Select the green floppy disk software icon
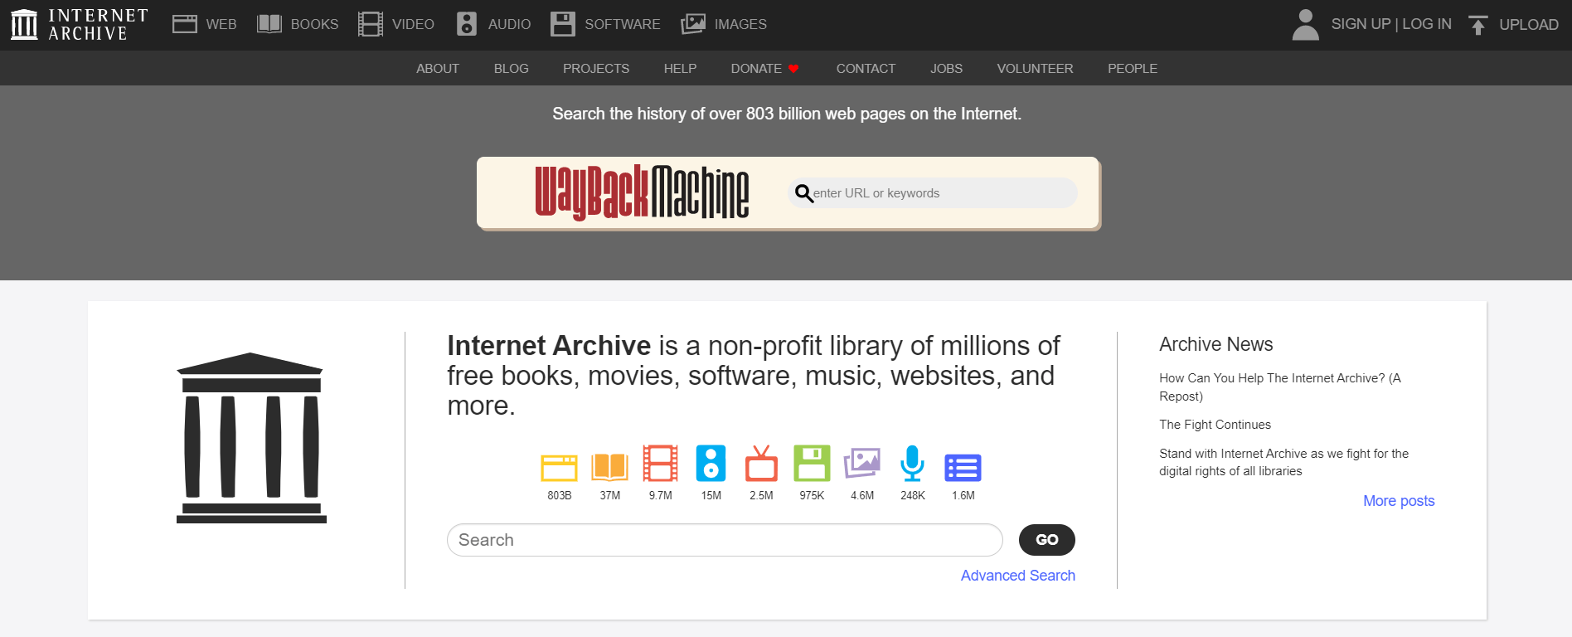 (x=812, y=464)
